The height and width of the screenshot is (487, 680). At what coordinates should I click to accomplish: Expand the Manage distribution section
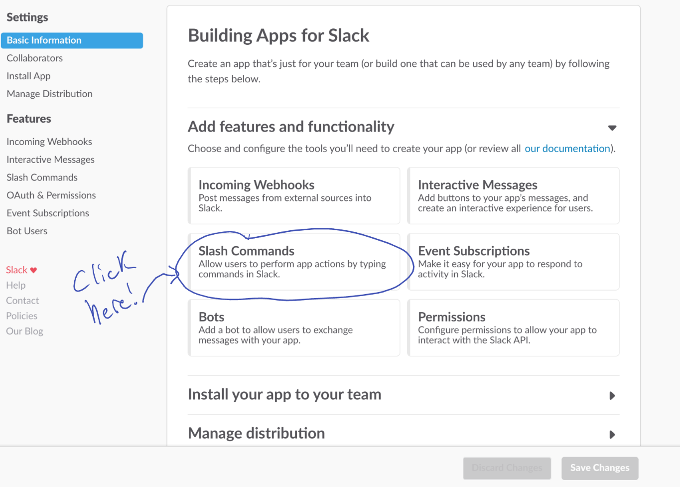[x=612, y=435]
